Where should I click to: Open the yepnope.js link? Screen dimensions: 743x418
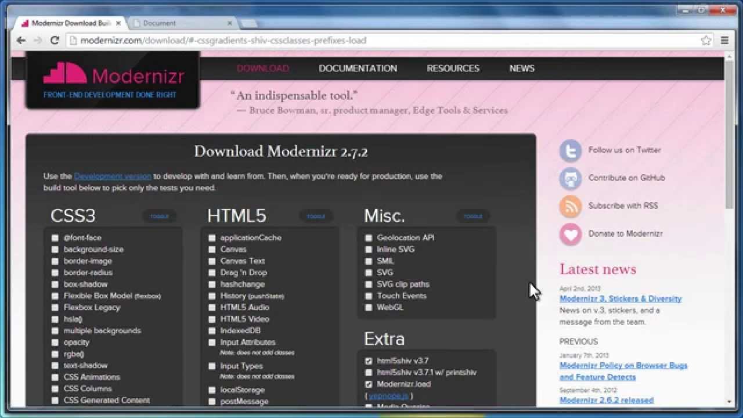coord(389,396)
